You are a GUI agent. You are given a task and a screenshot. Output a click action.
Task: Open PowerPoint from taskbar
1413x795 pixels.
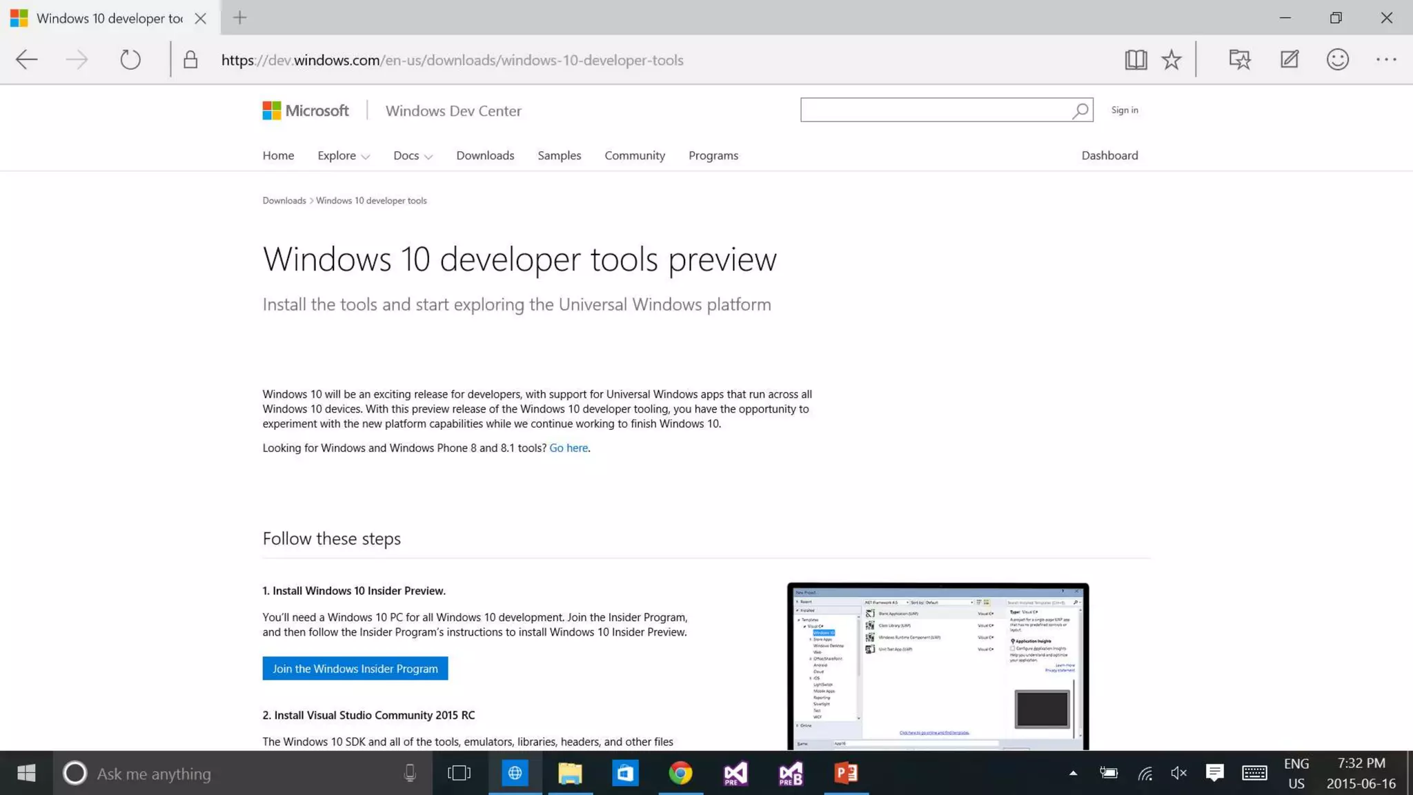coord(846,773)
